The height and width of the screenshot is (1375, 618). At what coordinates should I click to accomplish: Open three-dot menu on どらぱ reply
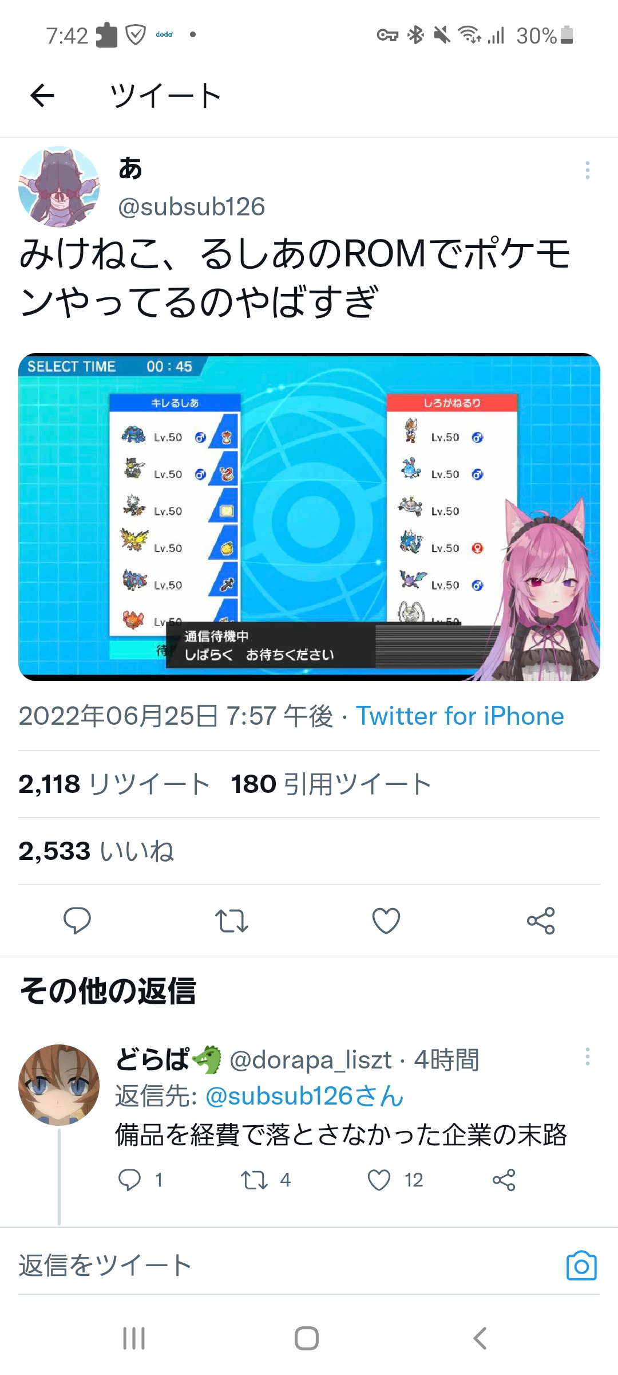click(x=587, y=1056)
